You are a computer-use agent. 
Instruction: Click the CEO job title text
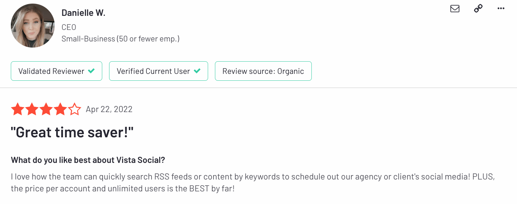[69, 27]
